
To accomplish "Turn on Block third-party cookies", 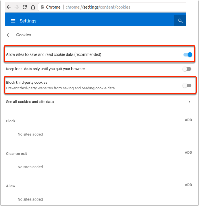I will (x=187, y=85).
